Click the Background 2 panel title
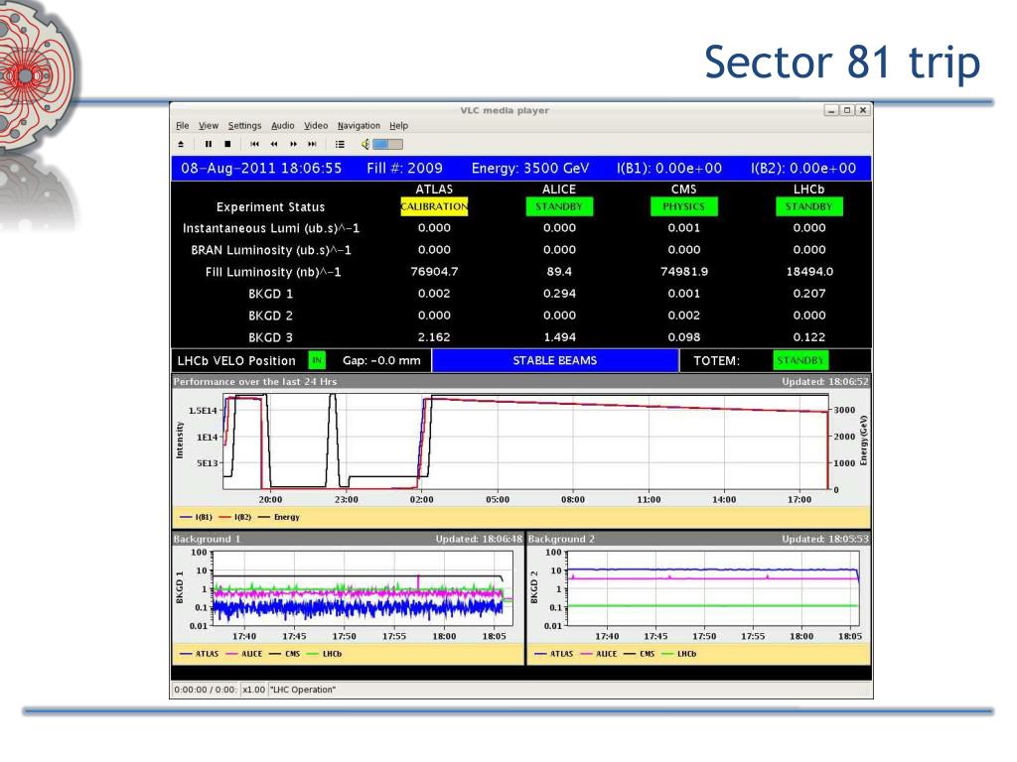The width and height of the screenshot is (1017, 762). pos(561,539)
